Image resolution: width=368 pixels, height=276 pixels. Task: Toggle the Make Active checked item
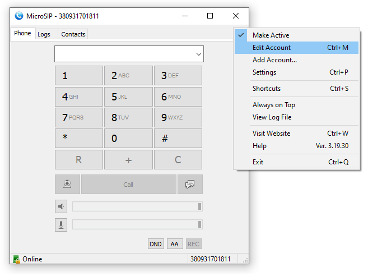(297, 35)
